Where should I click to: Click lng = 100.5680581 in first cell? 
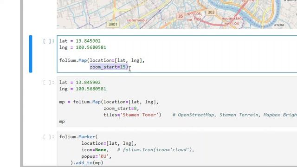(x=83, y=47)
